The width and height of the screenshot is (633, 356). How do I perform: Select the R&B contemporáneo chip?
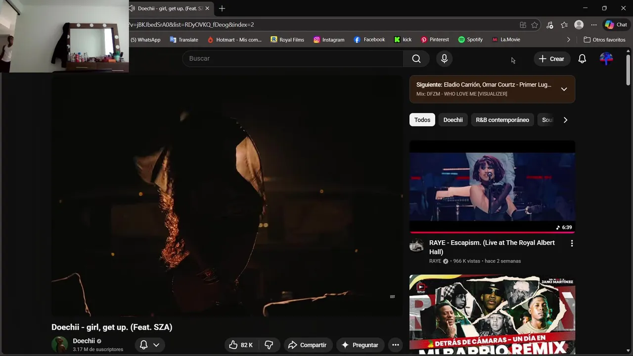click(502, 120)
